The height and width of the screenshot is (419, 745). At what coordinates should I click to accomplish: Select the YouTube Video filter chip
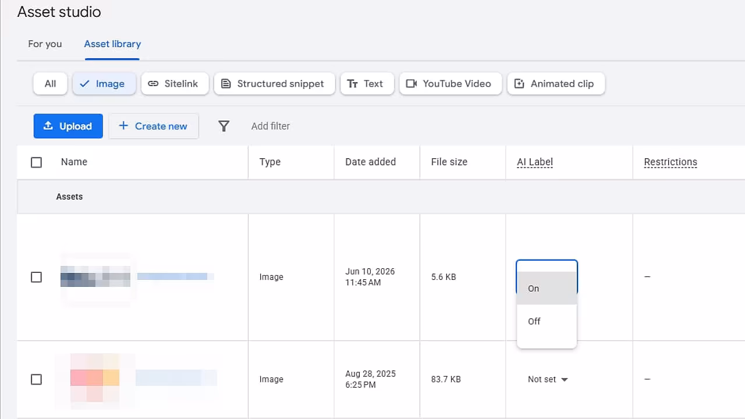450,83
